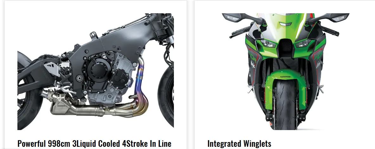Viewport: 375px width, 149px height.
Task: Open the engine and frame product image
Action: tap(96, 72)
